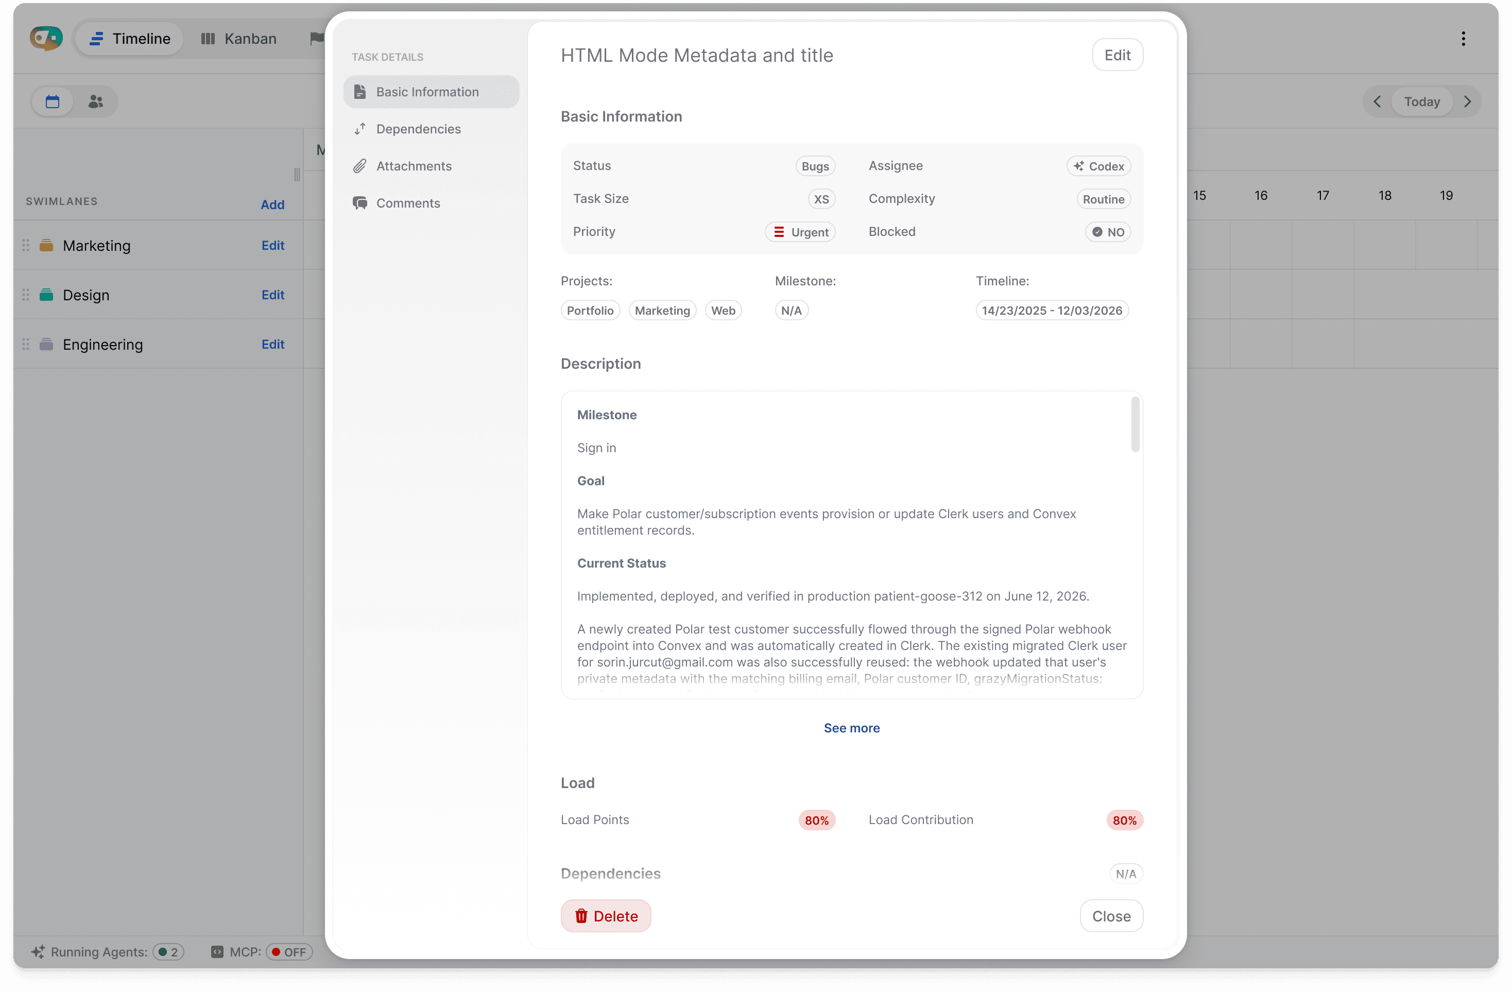Click the XS task size badge
The height and width of the screenshot is (992, 1512).
pyautogui.click(x=821, y=199)
